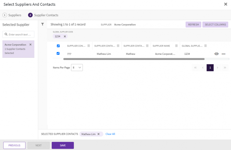Click the last page double-arrow icon
Image resolution: width=231 pixels, height=150 pixels.
(225, 68)
